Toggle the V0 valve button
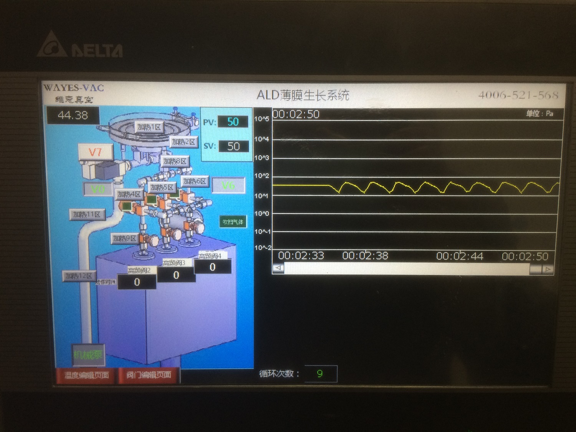Image resolution: width=576 pixels, height=432 pixels. point(98,189)
